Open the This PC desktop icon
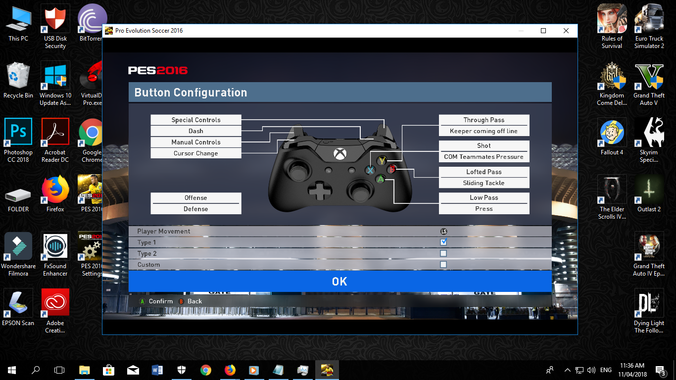 pyautogui.click(x=18, y=23)
